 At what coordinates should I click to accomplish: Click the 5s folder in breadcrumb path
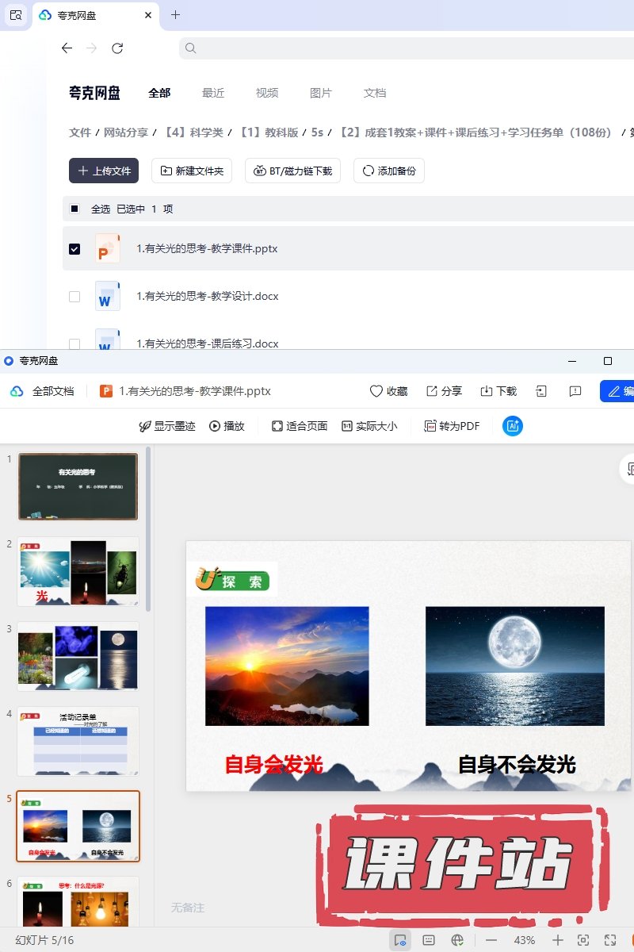pyautogui.click(x=317, y=132)
